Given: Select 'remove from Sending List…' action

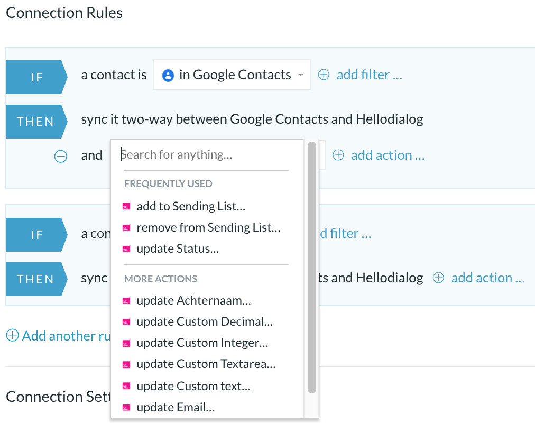Looking at the screenshot, I should pyautogui.click(x=208, y=227).
